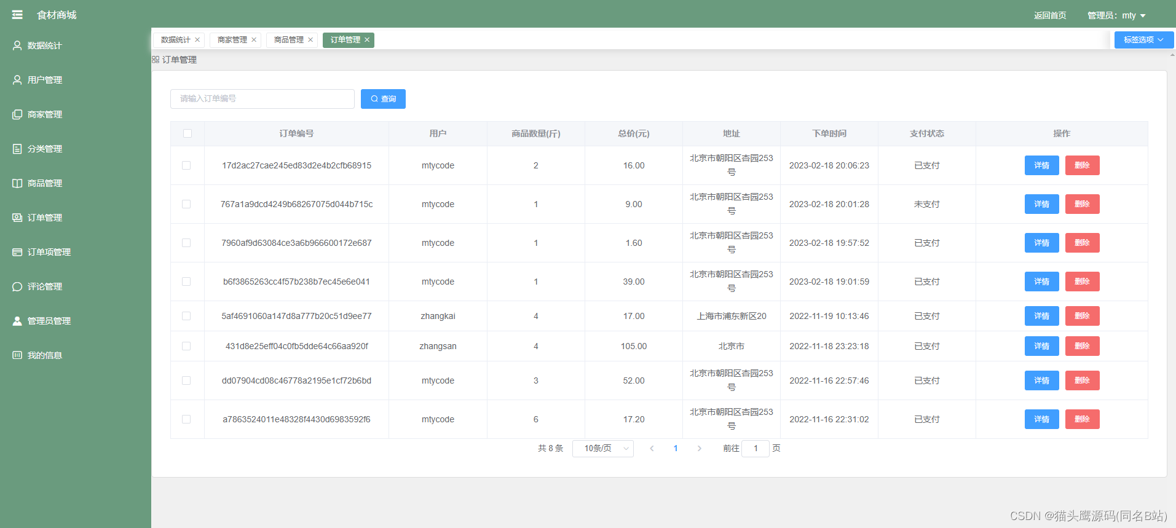The height and width of the screenshot is (528, 1176).
Task: Click the 食材商城 title
Action: click(57, 15)
